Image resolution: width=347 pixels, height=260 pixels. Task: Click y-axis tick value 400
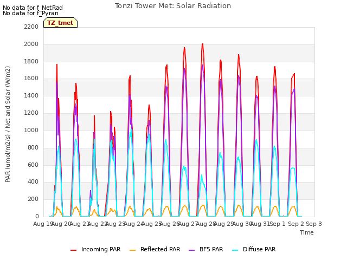click(x=33, y=182)
